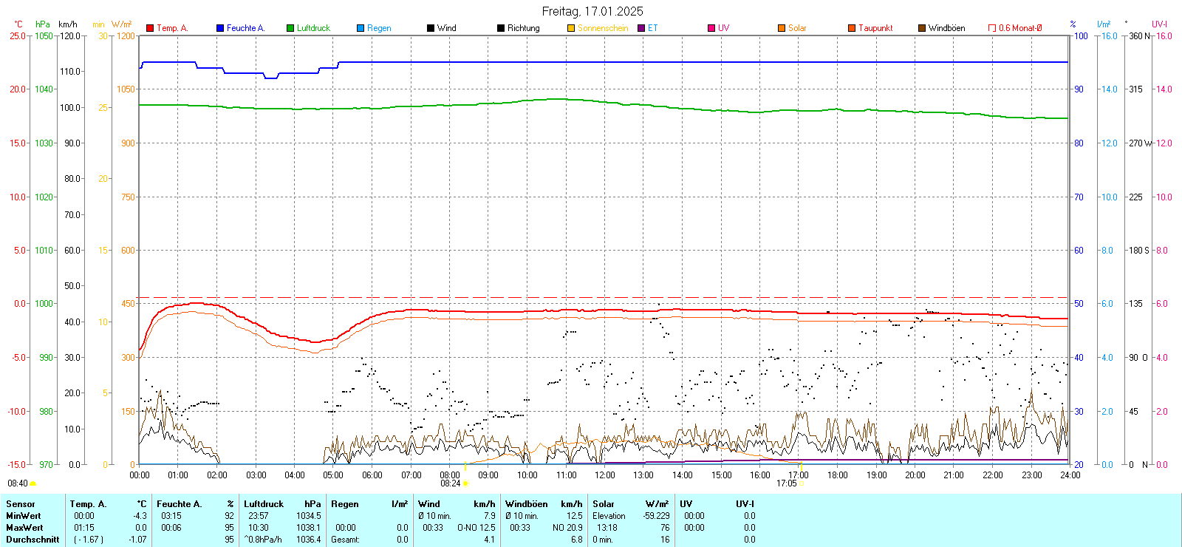The height and width of the screenshot is (547, 1182).
Task: Click the blue Feuchte A. legend square
Action: click(x=220, y=28)
